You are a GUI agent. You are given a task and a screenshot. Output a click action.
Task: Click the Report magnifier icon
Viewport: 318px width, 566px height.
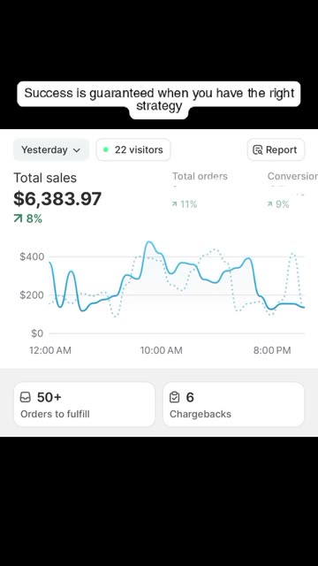point(257,149)
